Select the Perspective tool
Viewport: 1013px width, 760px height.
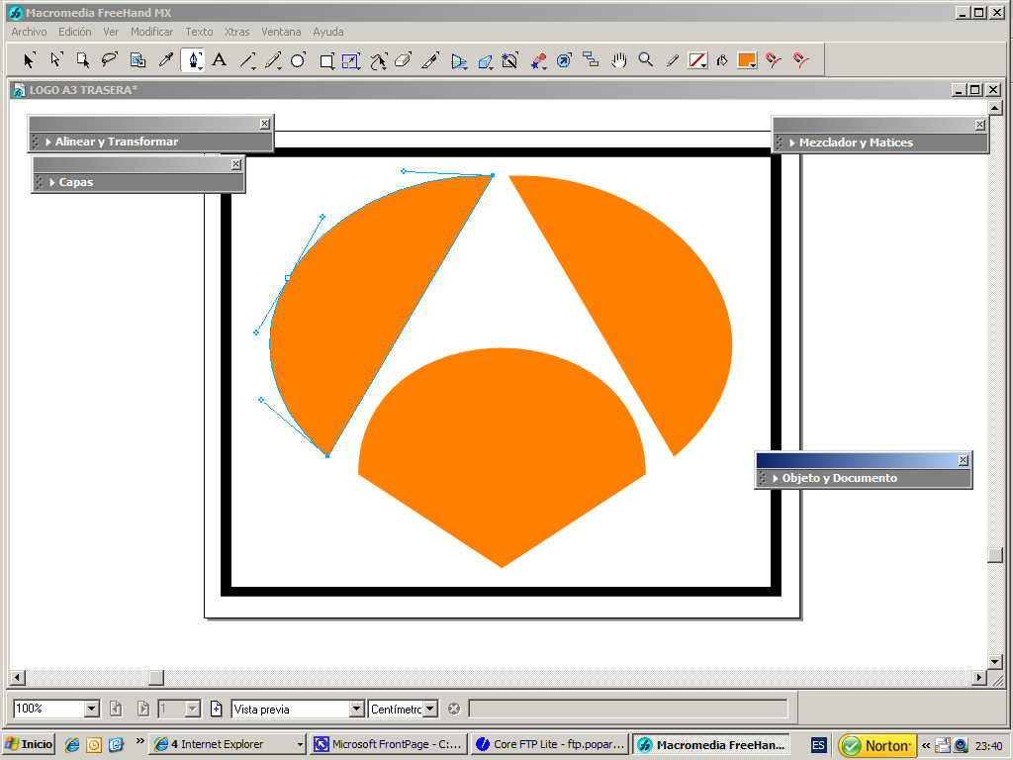(459, 60)
